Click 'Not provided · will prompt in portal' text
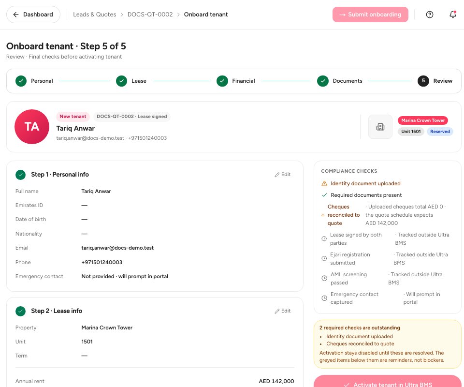This screenshot has height=387, width=464. pyautogui.click(x=125, y=277)
